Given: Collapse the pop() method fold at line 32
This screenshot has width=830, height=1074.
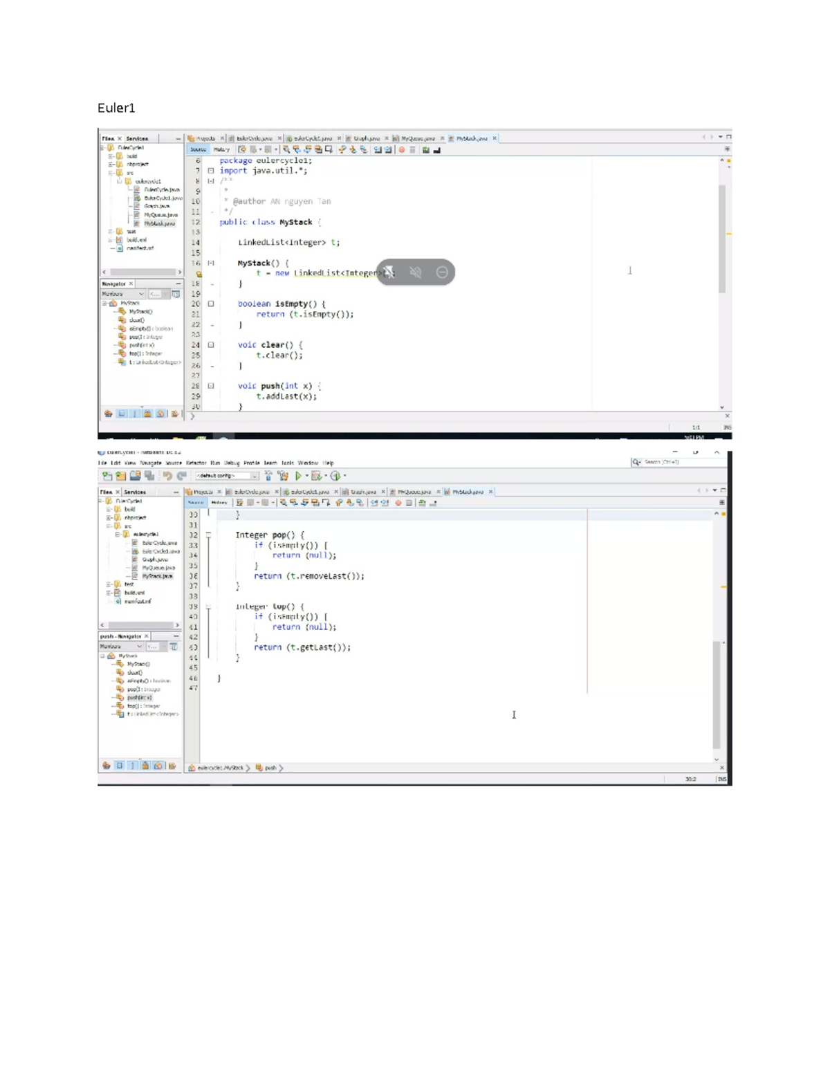Looking at the screenshot, I should tap(208, 535).
